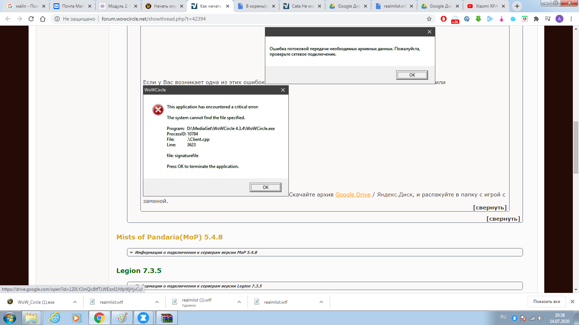Screen dimensions: 579x325
Task: Open options arrow for realmlist (1).wtf download
Action: point(239,302)
